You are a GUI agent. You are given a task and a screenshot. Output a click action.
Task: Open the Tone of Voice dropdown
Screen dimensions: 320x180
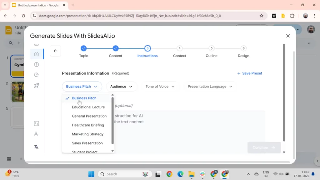(160, 87)
